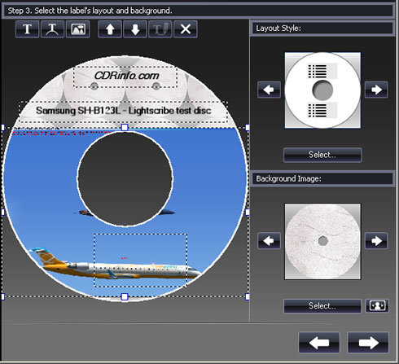
Task: Click the top-center resize handle of image
Action: pos(125,127)
